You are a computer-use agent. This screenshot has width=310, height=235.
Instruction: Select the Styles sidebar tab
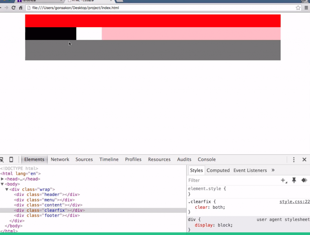pyautogui.click(x=196, y=170)
